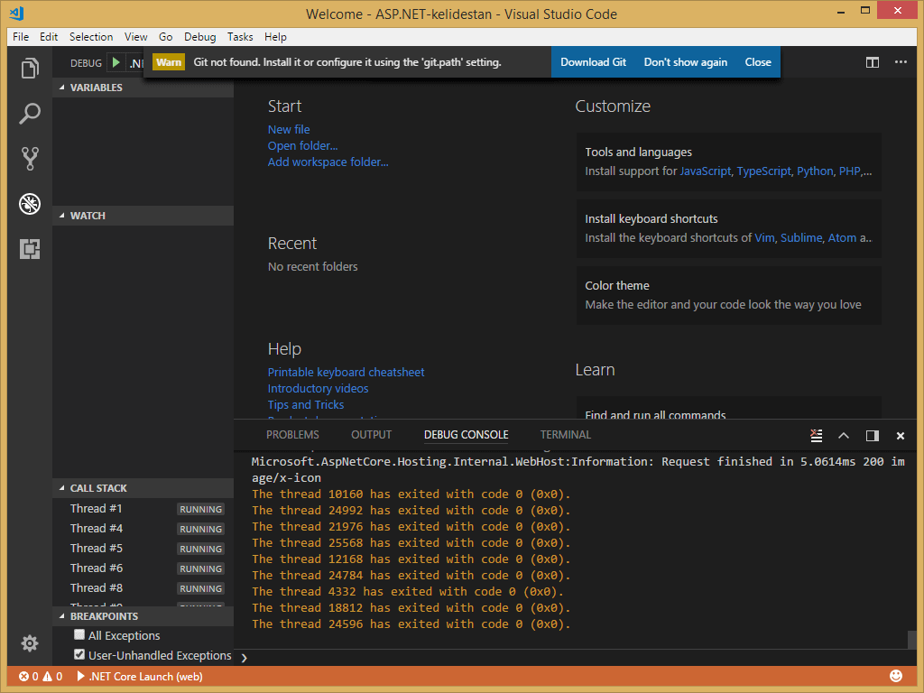Screen dimensions: 924x693
Task: Open the Explorer view in activity bar
Action: (x=30, y=68)
